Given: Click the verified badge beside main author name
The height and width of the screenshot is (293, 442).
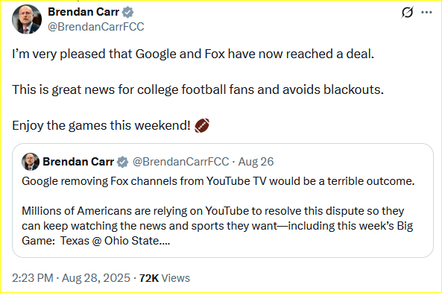Looking at the screenshot, I should (x=127, y=12).
